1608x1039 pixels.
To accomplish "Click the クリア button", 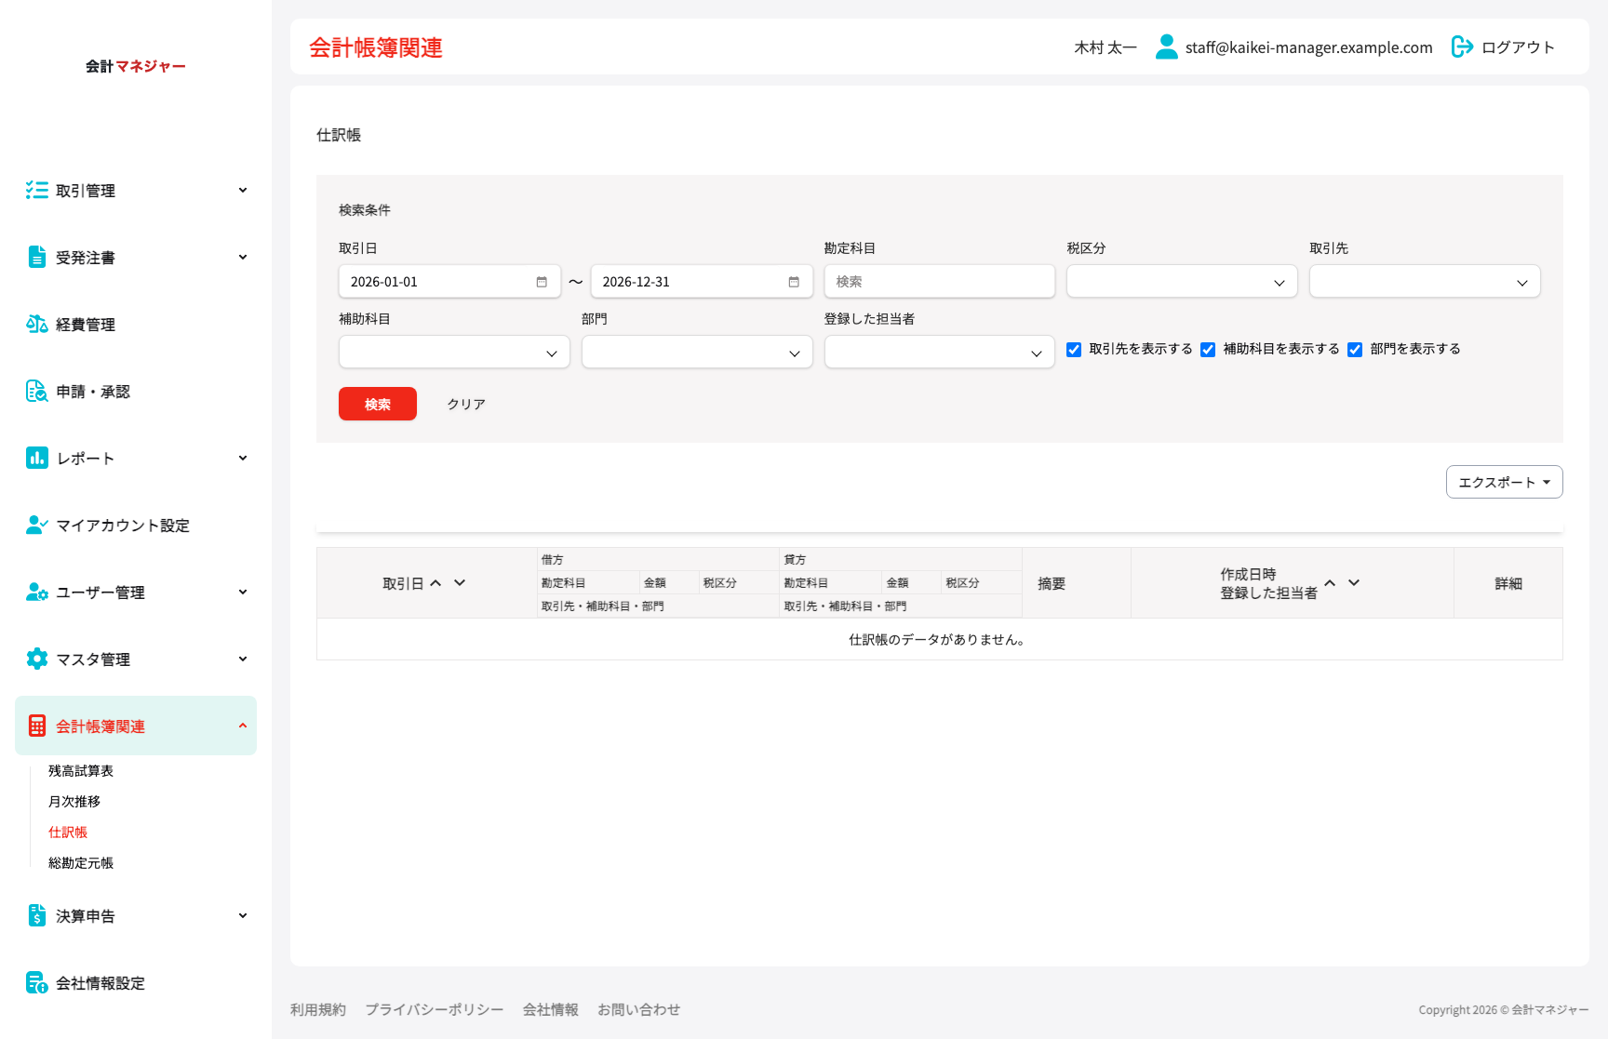I will click(x=466, y=404).
